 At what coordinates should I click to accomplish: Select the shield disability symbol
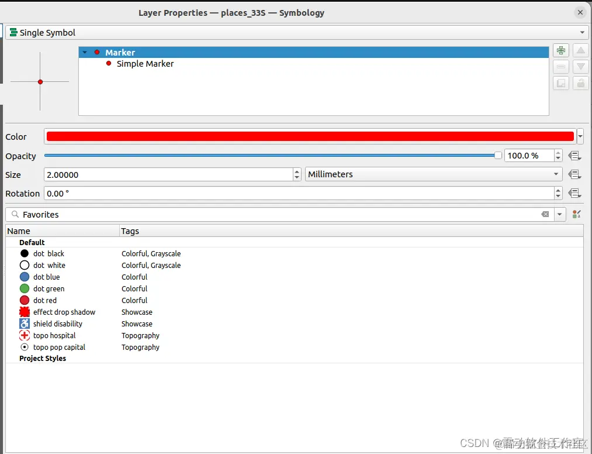pyautogui.click(x=51, y=324)
